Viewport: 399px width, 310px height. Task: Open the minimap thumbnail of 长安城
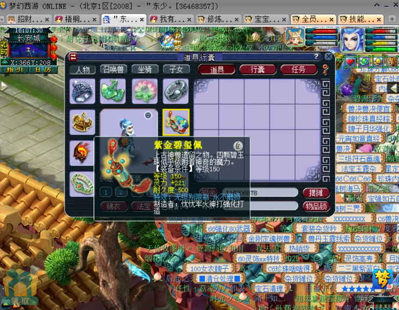point(28,50)
